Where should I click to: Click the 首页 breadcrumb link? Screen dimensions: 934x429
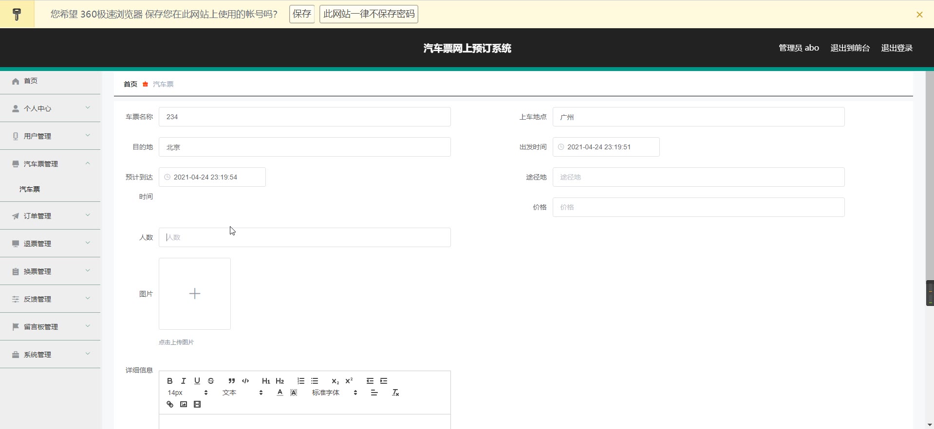pos(131,84)
